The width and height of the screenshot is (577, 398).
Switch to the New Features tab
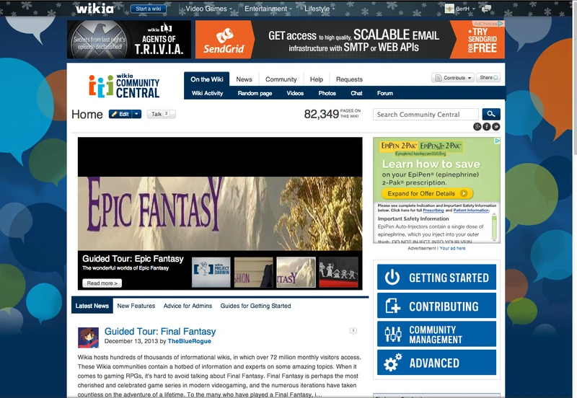136,306
